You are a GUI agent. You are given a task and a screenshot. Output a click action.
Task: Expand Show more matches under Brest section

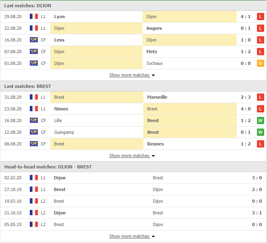(132, 156)
